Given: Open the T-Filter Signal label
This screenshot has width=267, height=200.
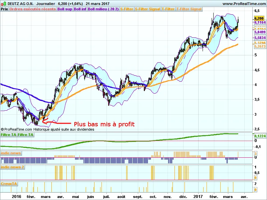Looking at the screenshot, I should click(x=189, y=9).
